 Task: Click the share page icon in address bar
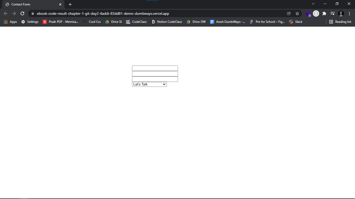[x=289, y=13]
